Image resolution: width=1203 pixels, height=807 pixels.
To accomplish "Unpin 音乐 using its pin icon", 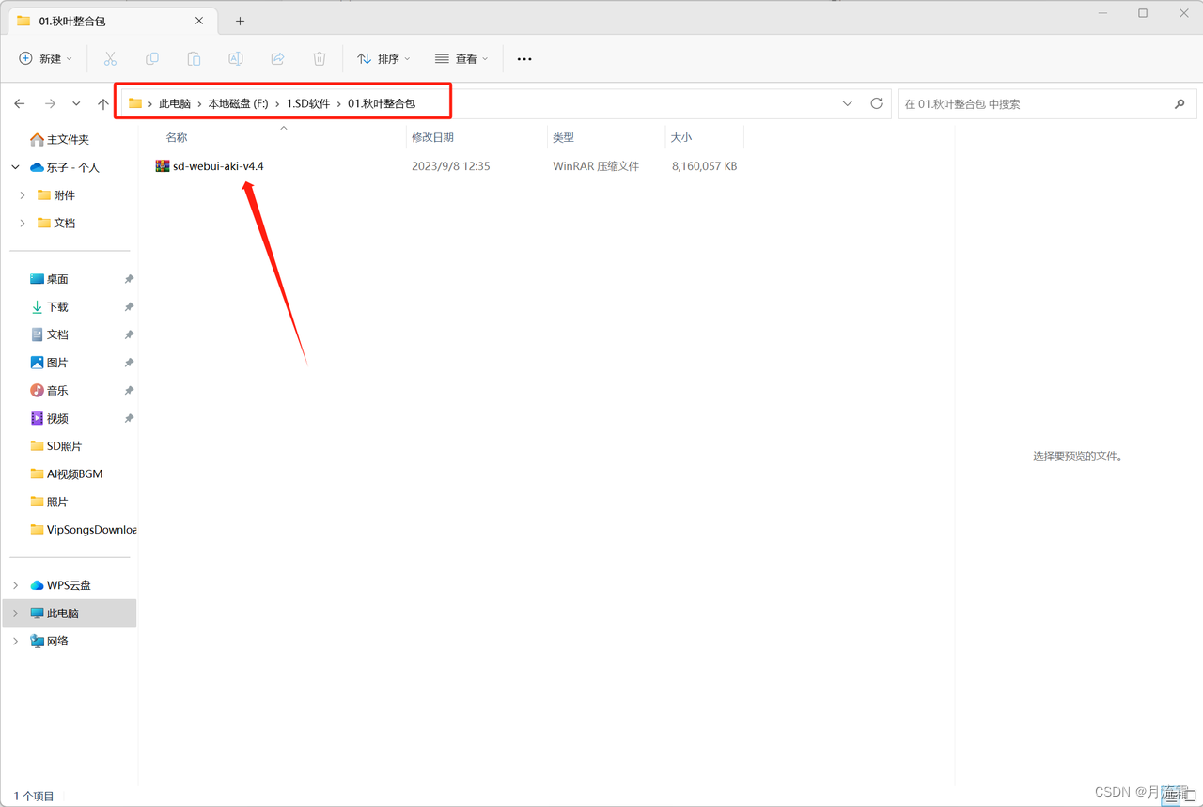I will (129, 391).
